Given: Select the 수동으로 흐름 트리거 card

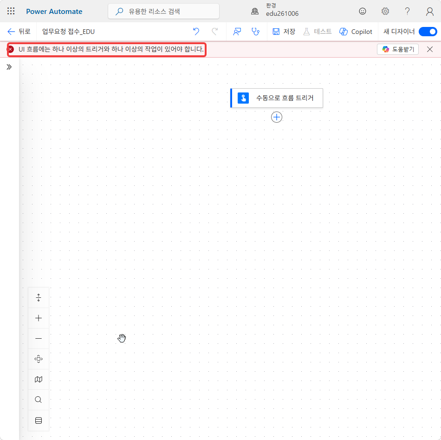Looking at the screenshot, I should (277, 98).
